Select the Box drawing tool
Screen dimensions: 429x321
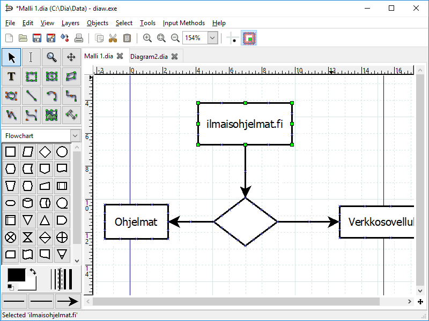click(x=31, y=77)
